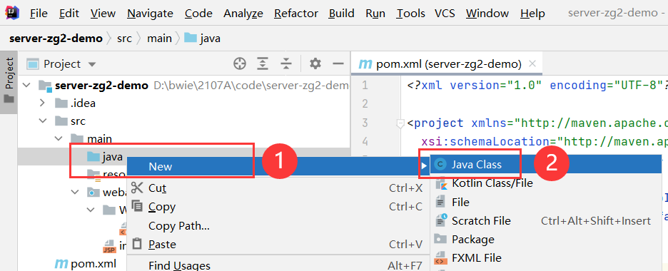Open the Run menu
Image resolution: width=668 pixels, height=271 pixels.
click(375, 13)
